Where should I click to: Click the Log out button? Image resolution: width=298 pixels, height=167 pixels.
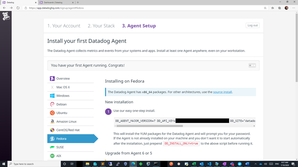[253, 25]
